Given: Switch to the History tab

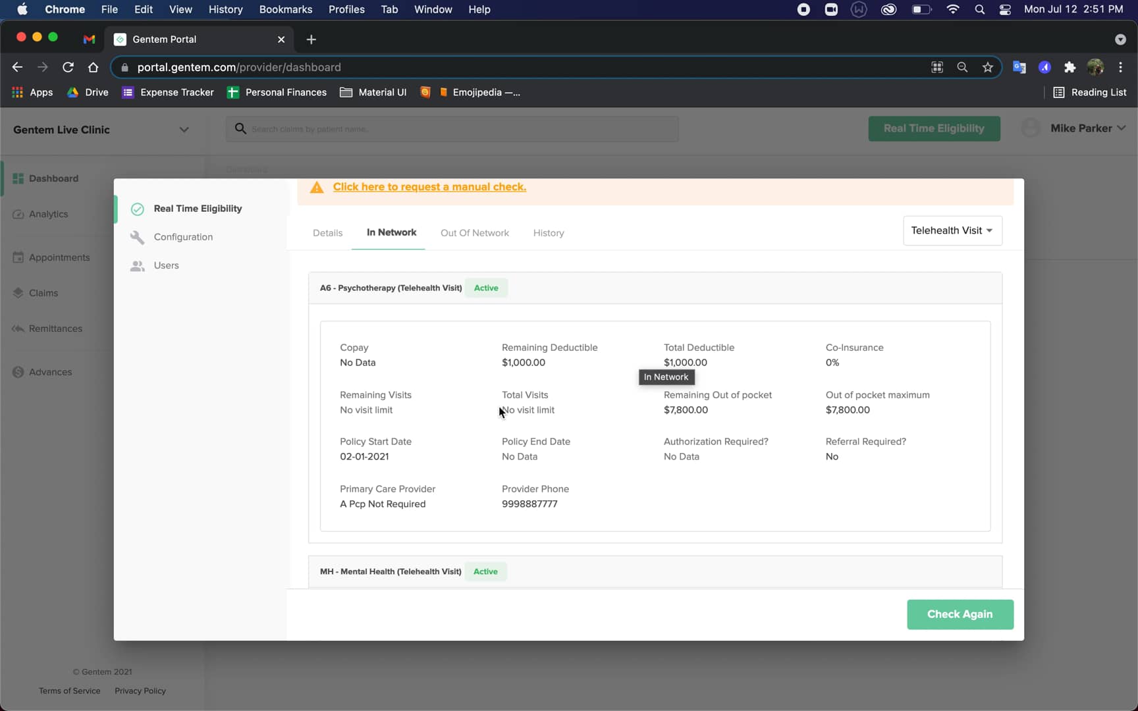Looking at the screenshot, I should tap(548, 233).
